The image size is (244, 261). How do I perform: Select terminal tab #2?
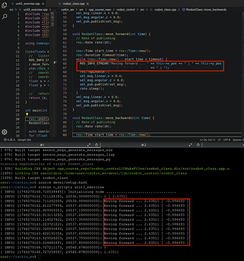pos(144,145)
